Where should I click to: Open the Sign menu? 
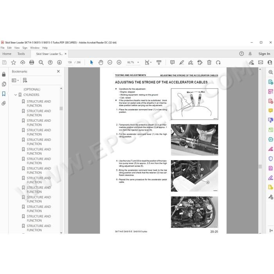click(x=25, y=48)
